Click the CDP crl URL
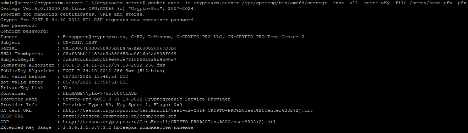468x133 pixels. point(169,122)
